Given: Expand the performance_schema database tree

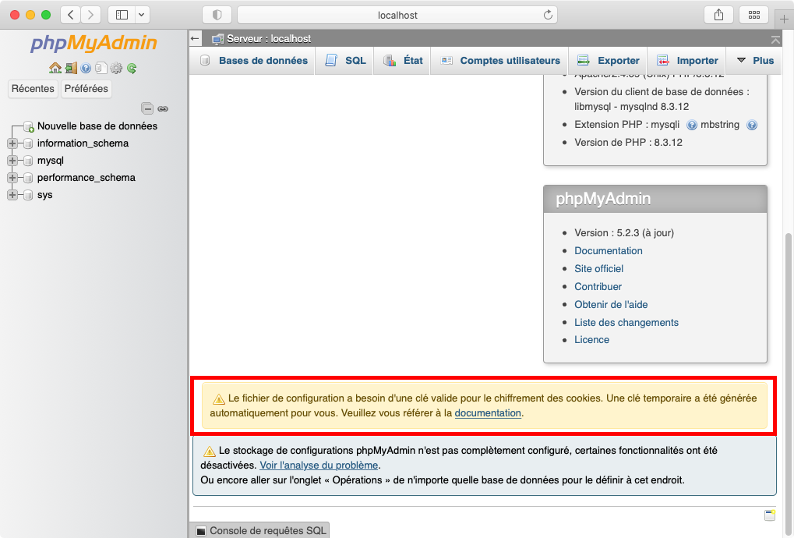Looking at the screenshot, I should tap(12, 178).
